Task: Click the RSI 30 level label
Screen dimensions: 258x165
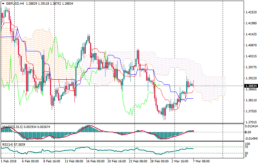Action: pos(248,153)
